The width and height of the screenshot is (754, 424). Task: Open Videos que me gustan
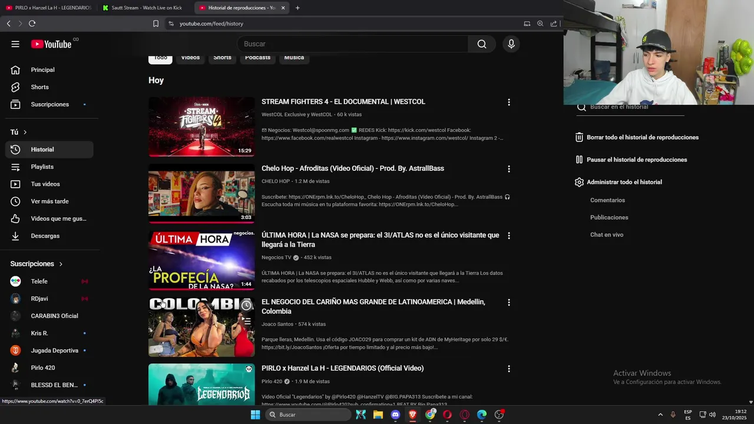coord(49,218)
